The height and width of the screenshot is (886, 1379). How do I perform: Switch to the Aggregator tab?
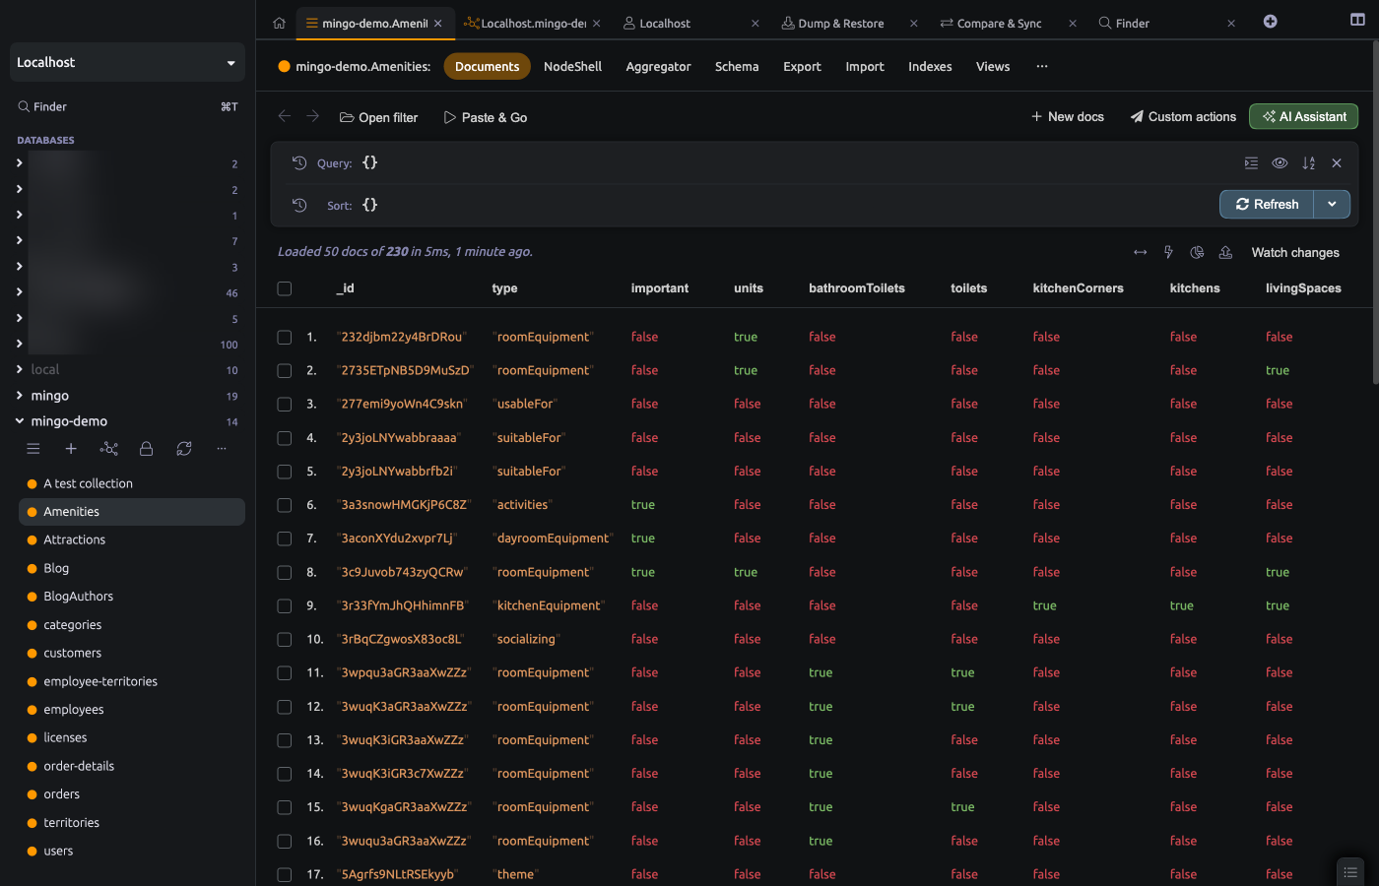tap(658, 67)
